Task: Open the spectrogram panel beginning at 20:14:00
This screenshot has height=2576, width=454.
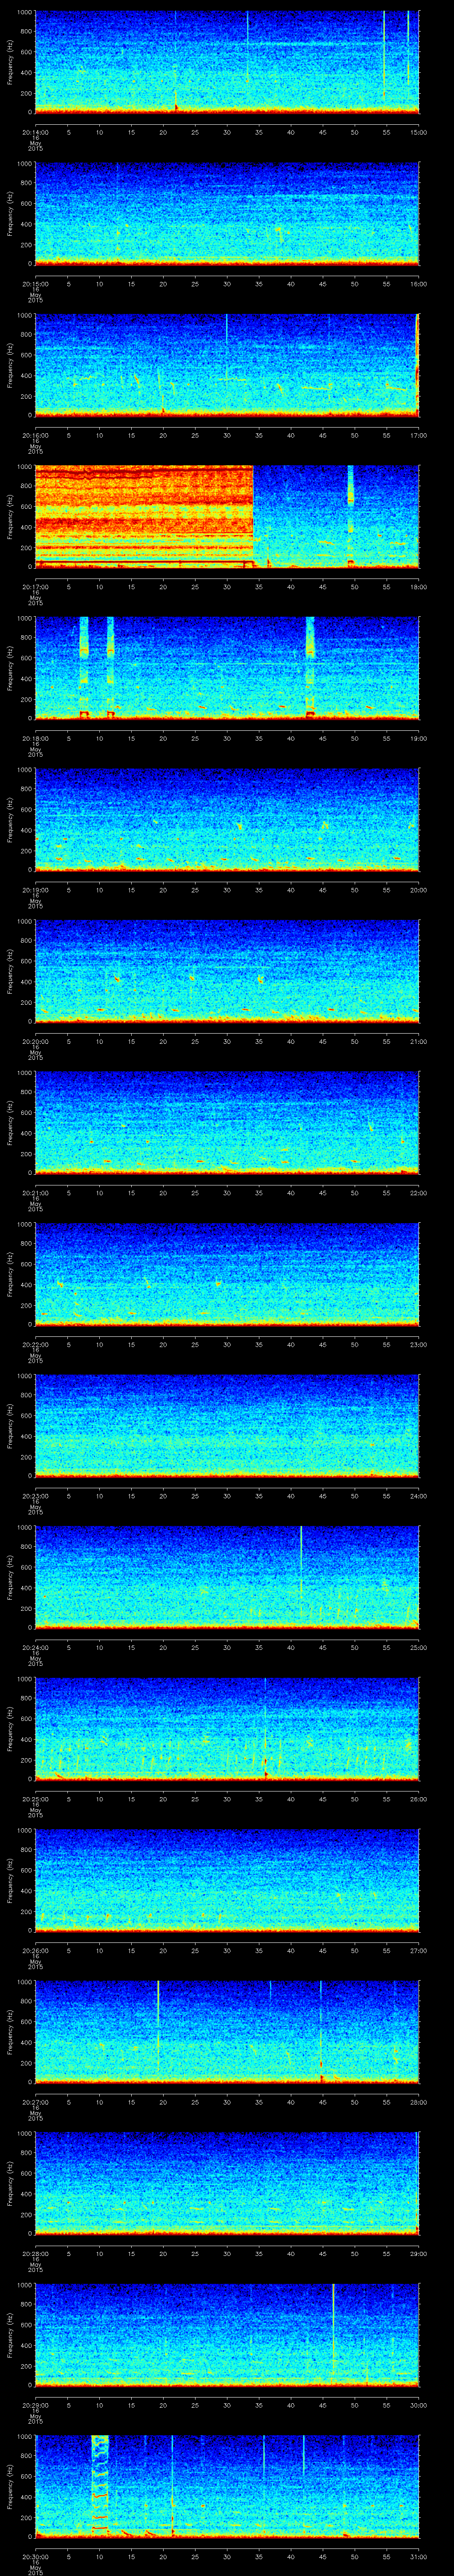Action: click(227, 62)
